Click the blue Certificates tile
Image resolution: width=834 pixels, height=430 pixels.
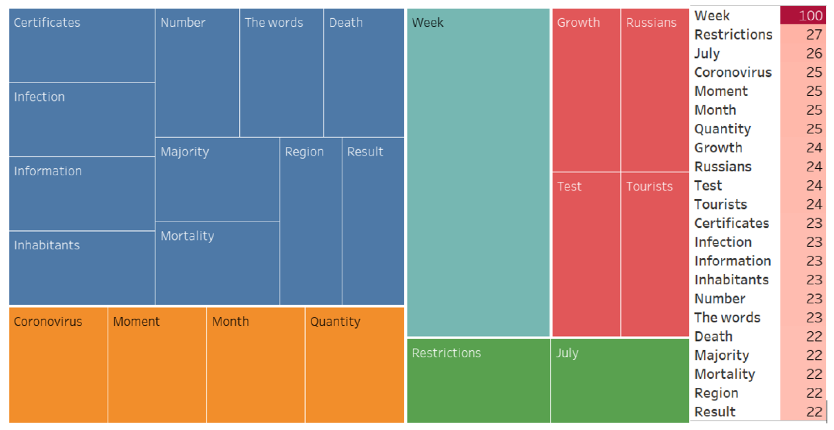pyautogui.click(x=82, y=45)
